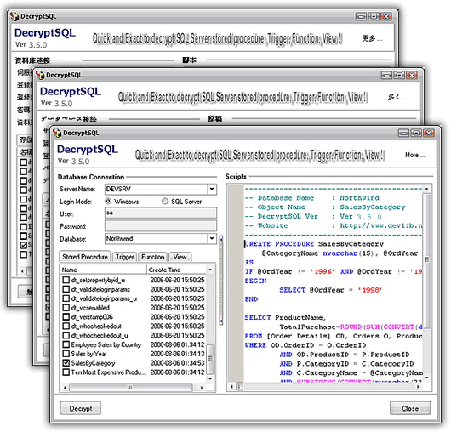Check dt_vcsenabled procedure
The height and width of the screenshot is (432, 451).
pyautogui.click(x=66, y=308)
